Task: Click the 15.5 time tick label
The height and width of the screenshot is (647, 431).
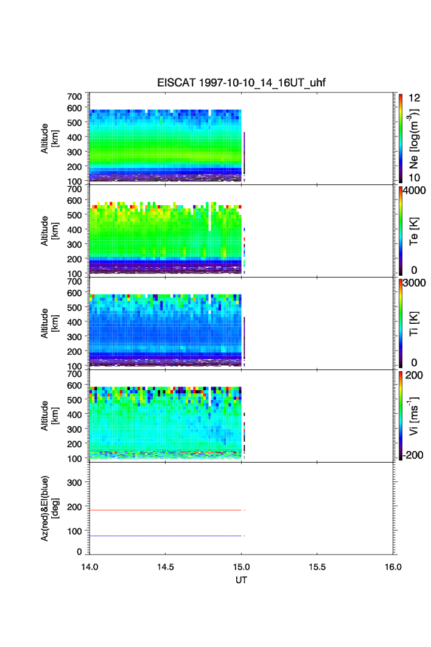Action: point(317,567)
